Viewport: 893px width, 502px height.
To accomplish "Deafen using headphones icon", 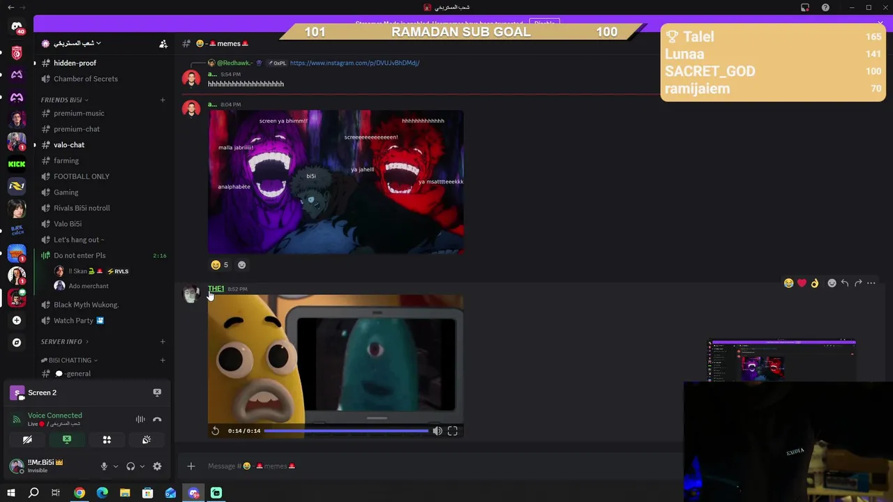I will 130,466.
